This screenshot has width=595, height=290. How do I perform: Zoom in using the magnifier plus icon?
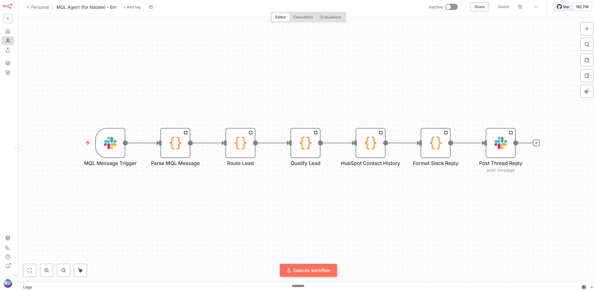(x=47, y=270)
